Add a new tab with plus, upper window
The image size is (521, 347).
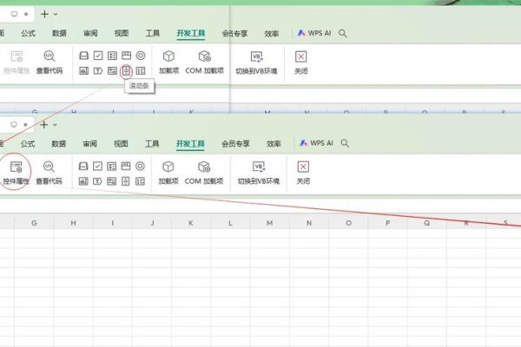tap(44, 14)
